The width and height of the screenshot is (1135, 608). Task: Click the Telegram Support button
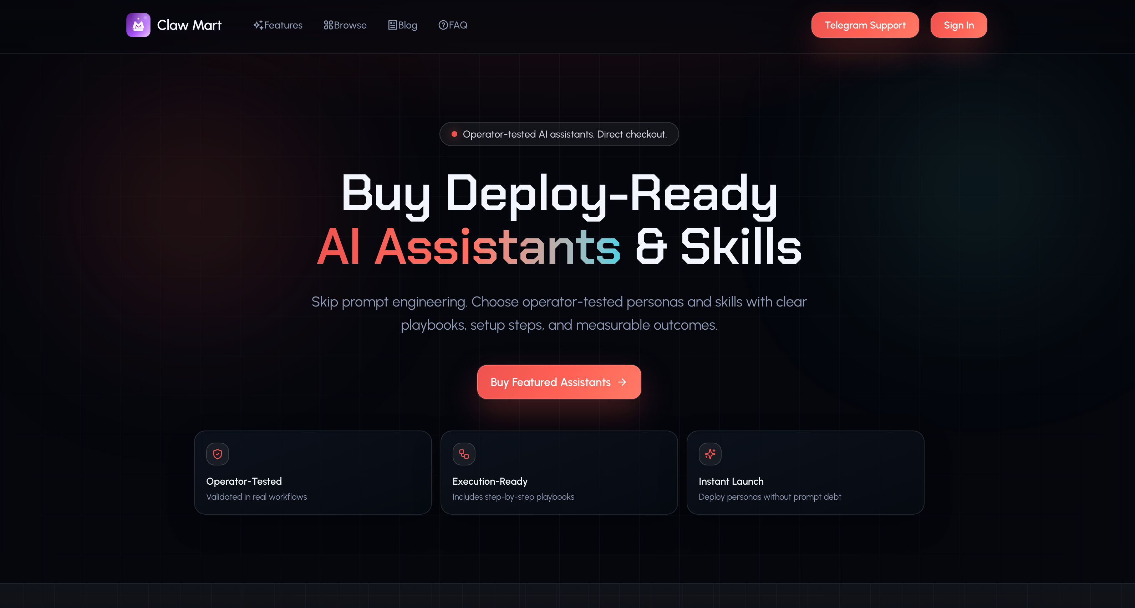click(865, 25)
